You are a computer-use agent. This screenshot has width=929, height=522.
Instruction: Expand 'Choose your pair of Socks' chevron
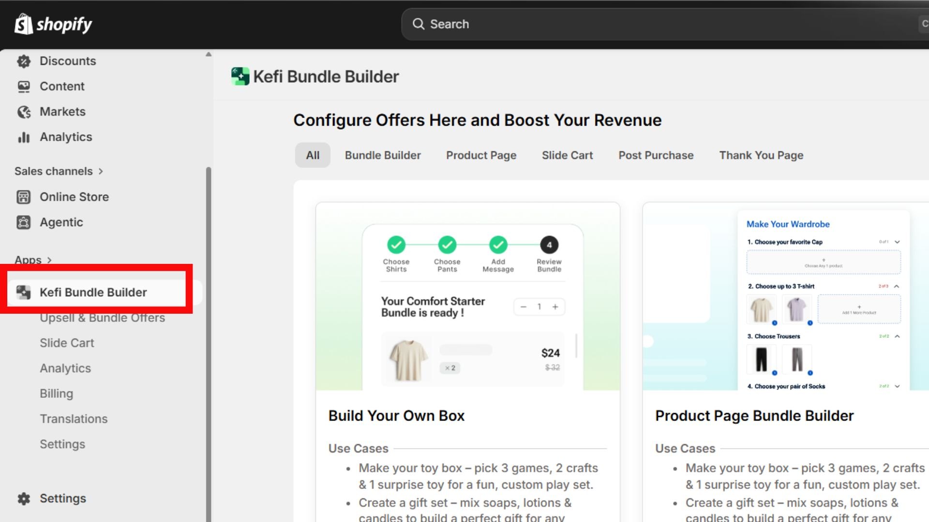pos(897,386)
